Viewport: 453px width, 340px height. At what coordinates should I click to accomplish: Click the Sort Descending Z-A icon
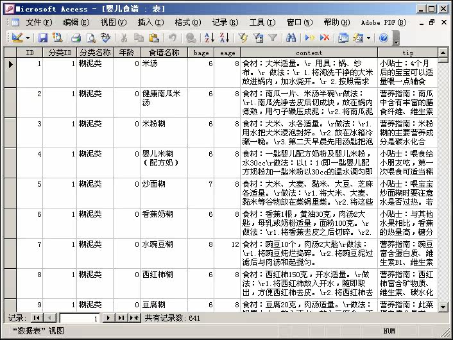click(224, 38)
